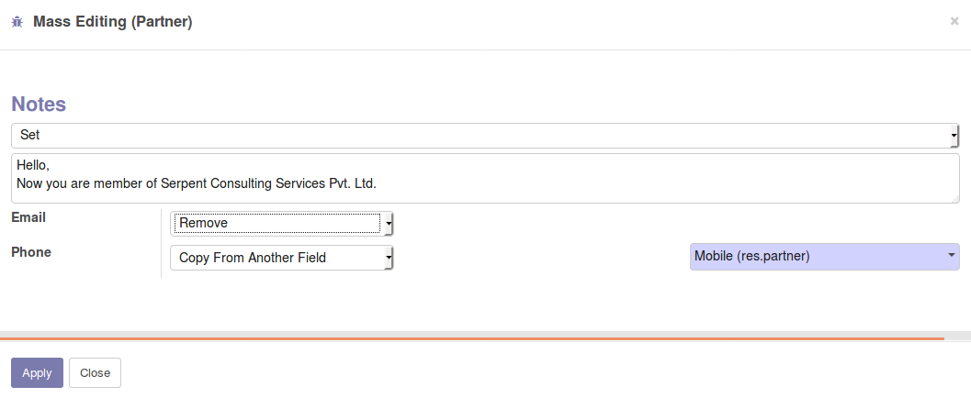Click the arrow beside the Remove selector
This screenshot has height=398, width=971.
389,223
